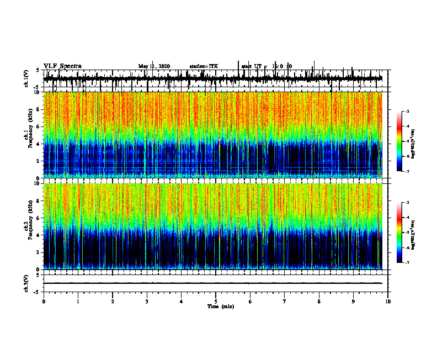Viewport: 437px width, 338px height.
Task: Click the ch.1 Frequency (kHz) axis label
Action: tap(28, 127)
